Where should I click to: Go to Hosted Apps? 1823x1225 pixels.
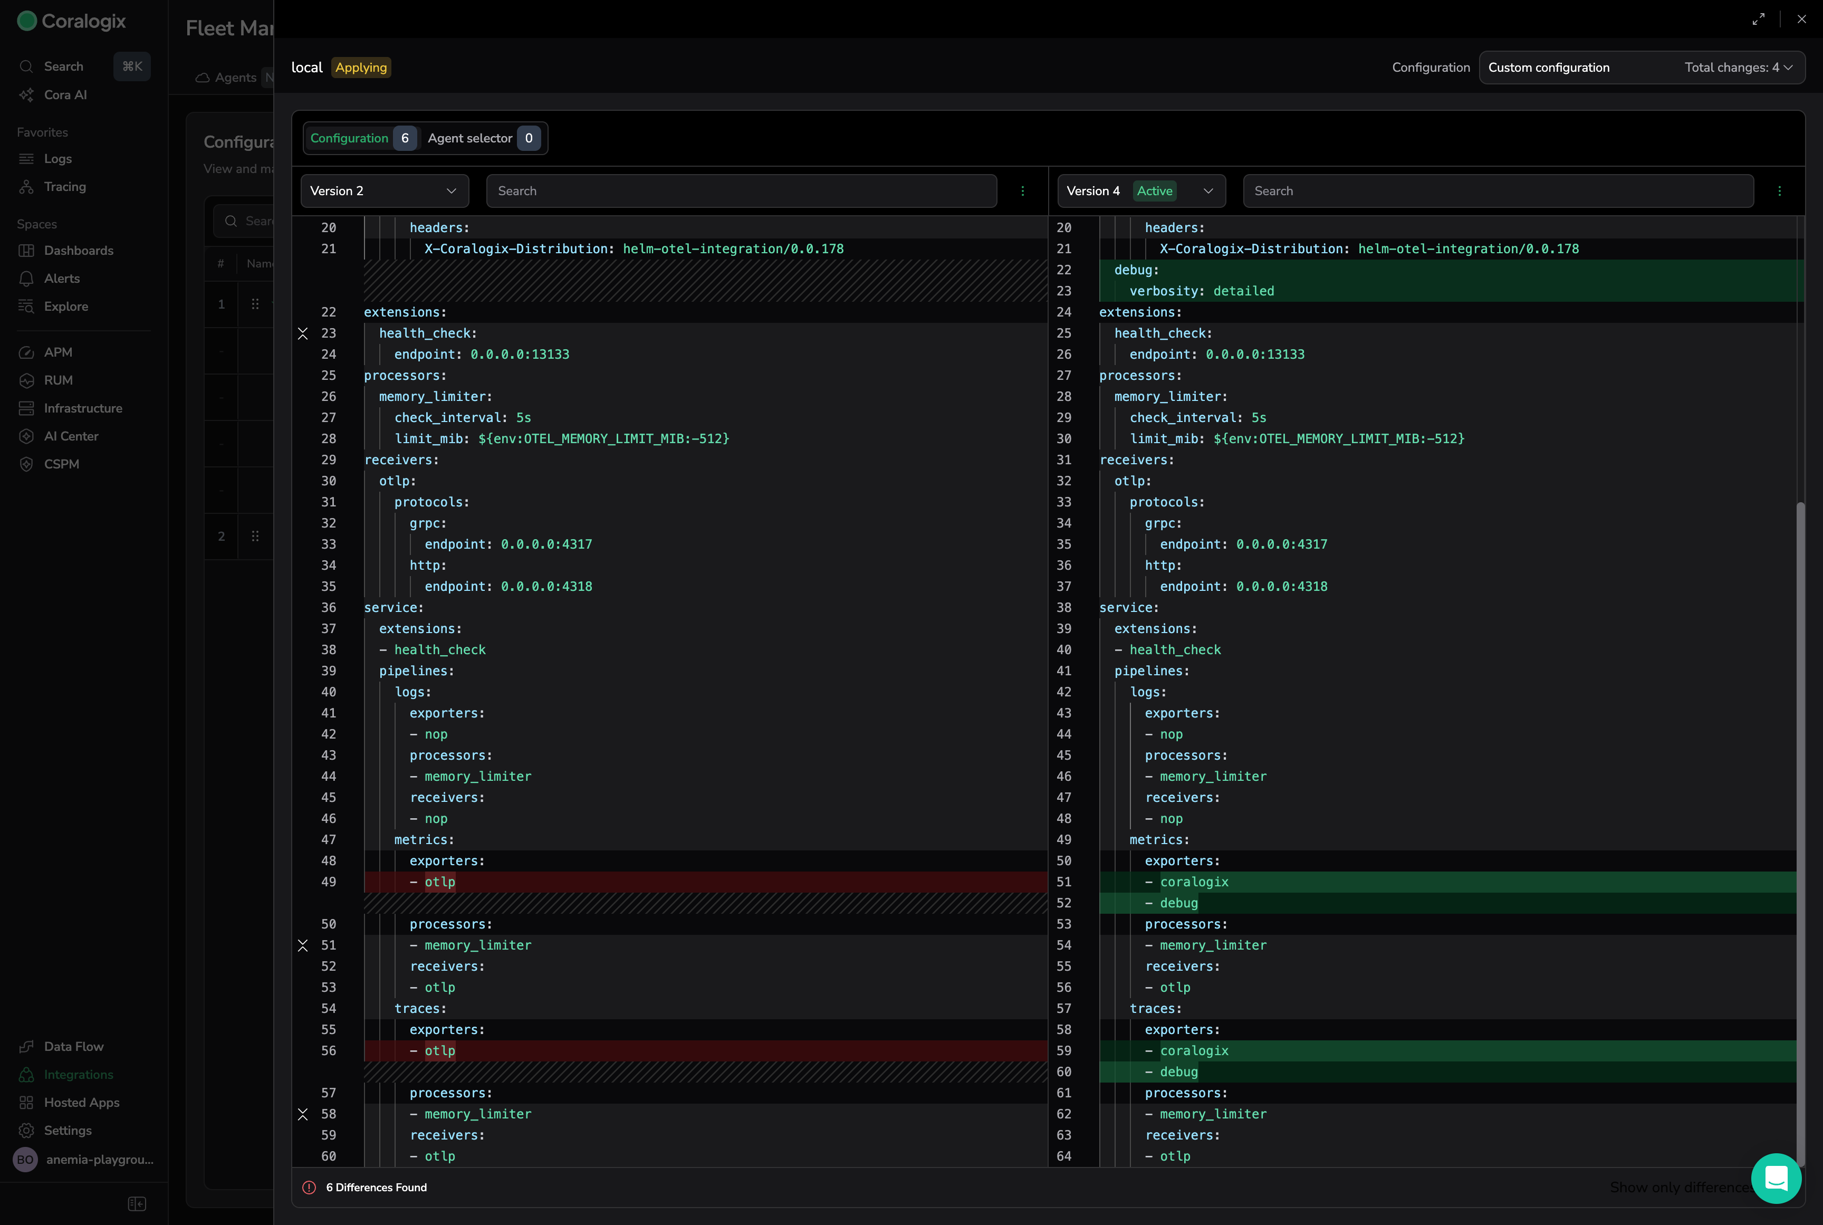[81, 1103]
